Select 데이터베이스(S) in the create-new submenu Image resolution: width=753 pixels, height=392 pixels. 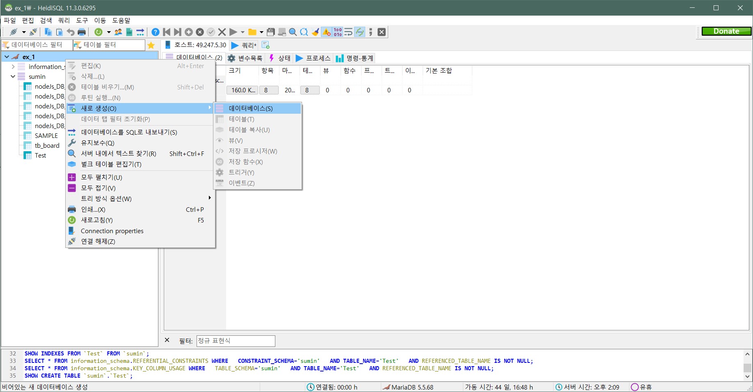click(258, 108)
